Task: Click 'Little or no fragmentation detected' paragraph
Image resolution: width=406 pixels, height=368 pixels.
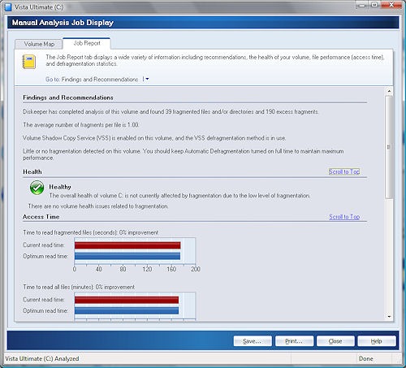Action: click(x=184, y=154)
